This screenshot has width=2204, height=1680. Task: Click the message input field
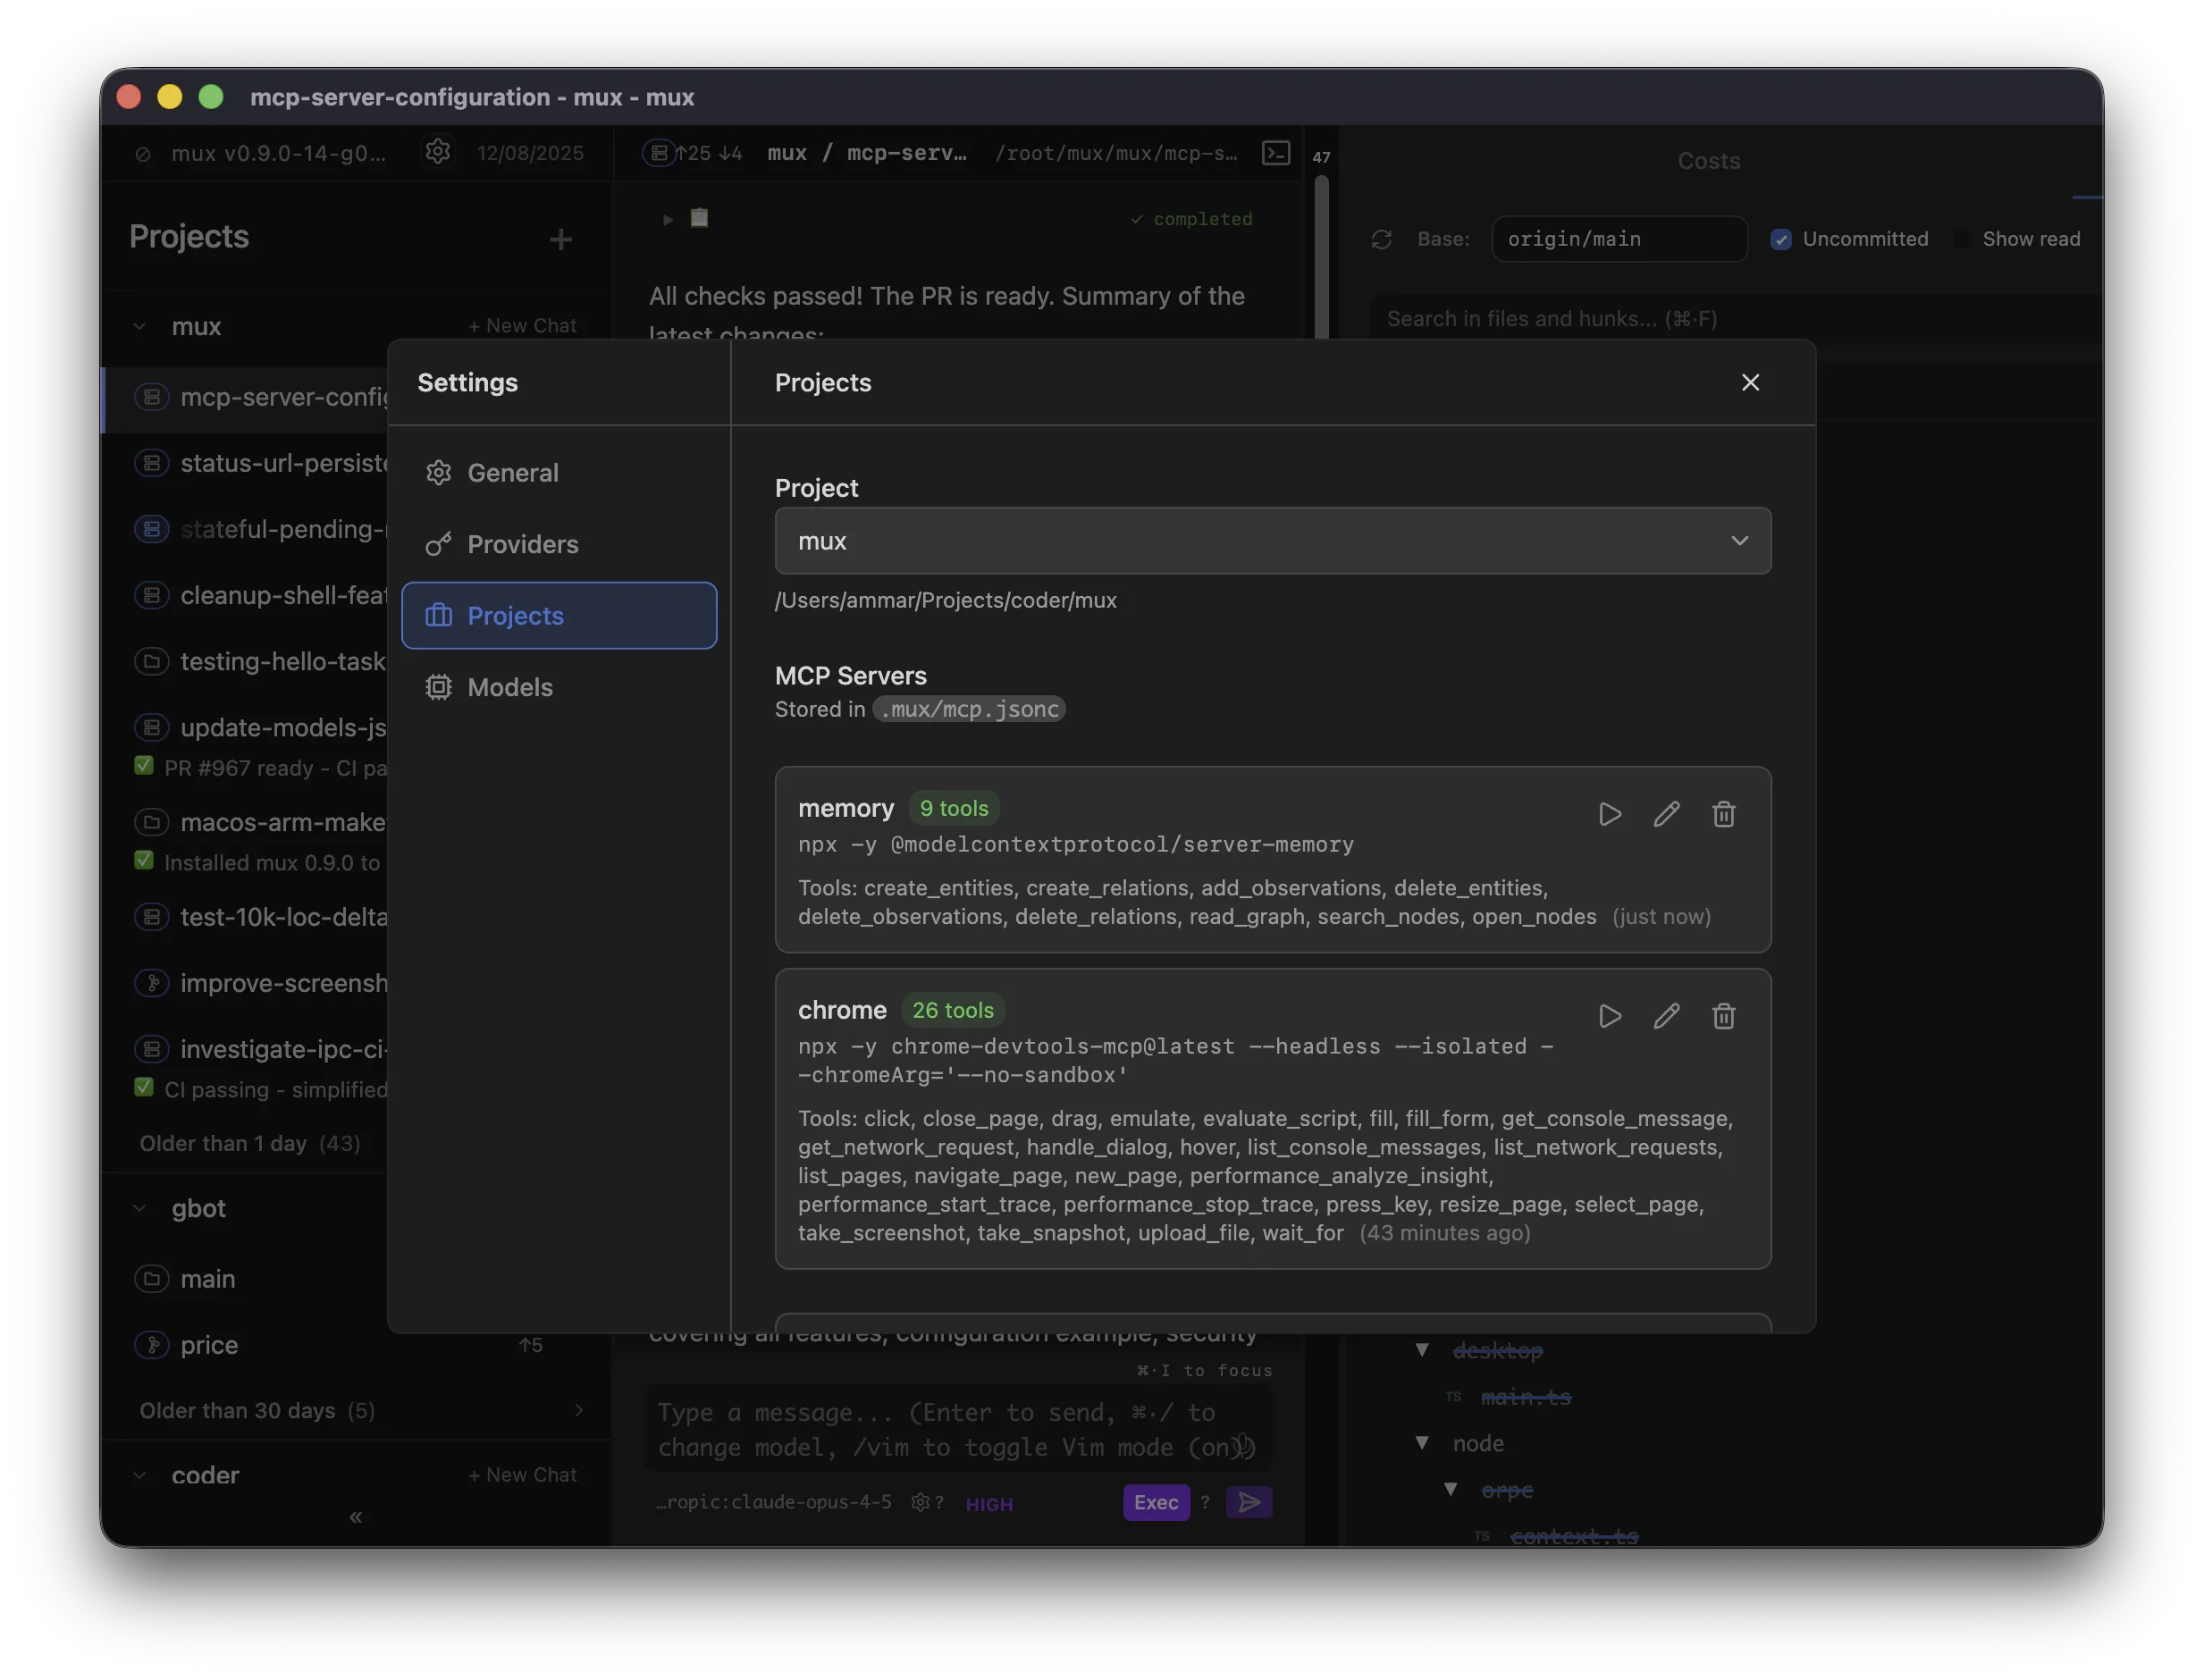tap(955, 1430)
